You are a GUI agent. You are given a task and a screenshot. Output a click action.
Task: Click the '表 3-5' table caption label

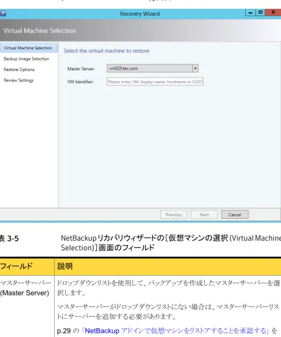pos(9,239)
